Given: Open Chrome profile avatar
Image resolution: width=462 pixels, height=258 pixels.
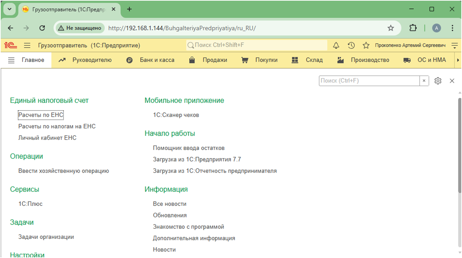Looking at the screenshot, I should click(x=437, y=28).
